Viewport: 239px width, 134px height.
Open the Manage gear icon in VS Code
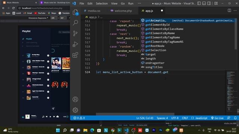click(75, 110)
